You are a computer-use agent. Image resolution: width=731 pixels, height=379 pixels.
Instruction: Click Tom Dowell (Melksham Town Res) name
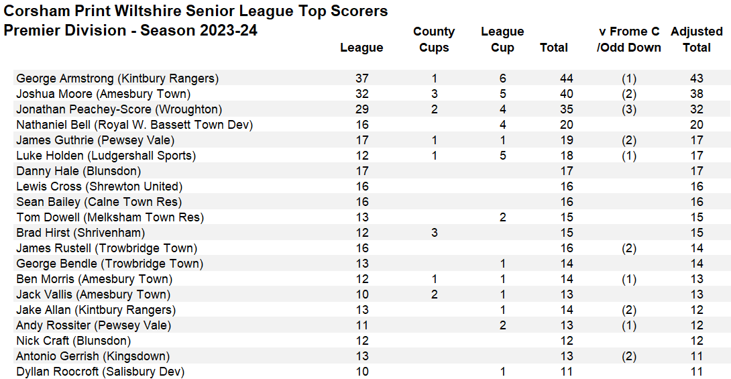pos(110,217)
